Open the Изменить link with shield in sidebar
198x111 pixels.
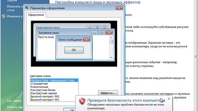[15, 16]
